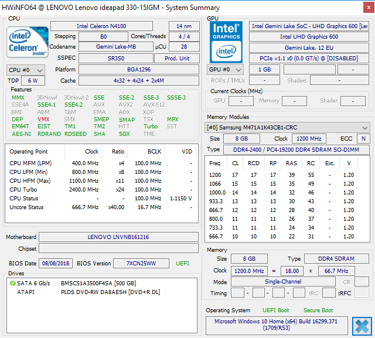Click the green SATA drive health icon
375x338 pixels.
click(13, 284)
